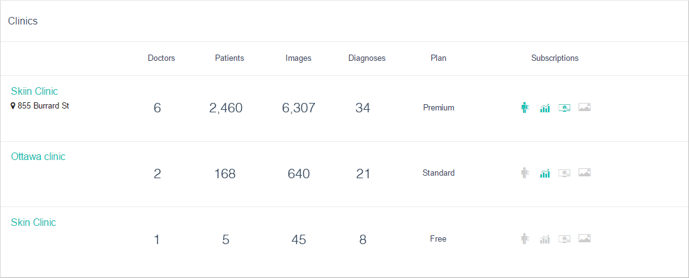This screenshot has height=278, width=689.
Task: Click the Subscriptions column header
Action: coord(554,58)
